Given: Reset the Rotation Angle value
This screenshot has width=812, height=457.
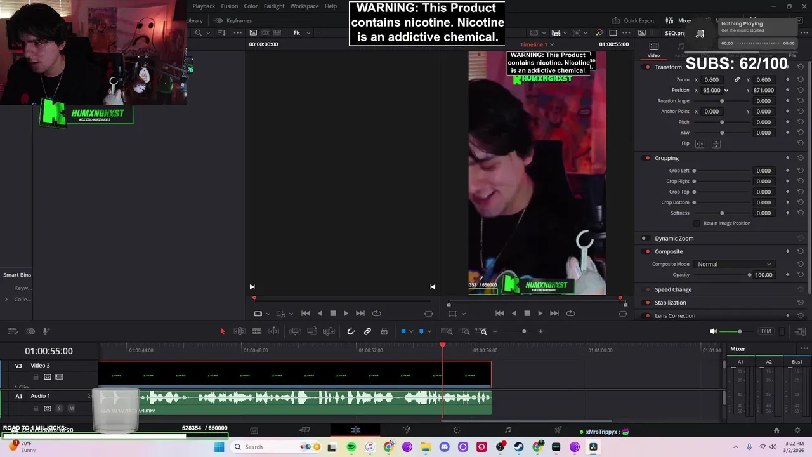Looking at the screenshot, I should [801, 101].
